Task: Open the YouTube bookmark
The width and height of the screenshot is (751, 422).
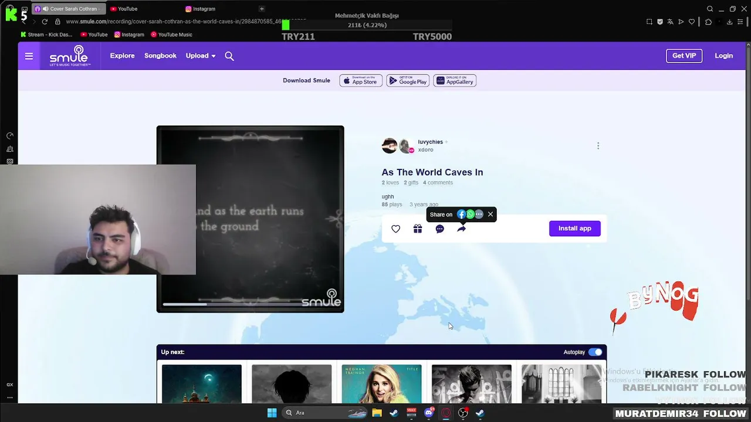Action: coord(94,35)
